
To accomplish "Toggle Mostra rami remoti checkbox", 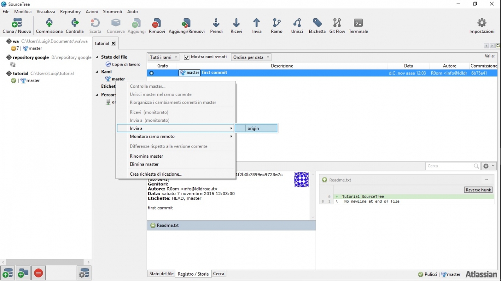I will point(187,57).
